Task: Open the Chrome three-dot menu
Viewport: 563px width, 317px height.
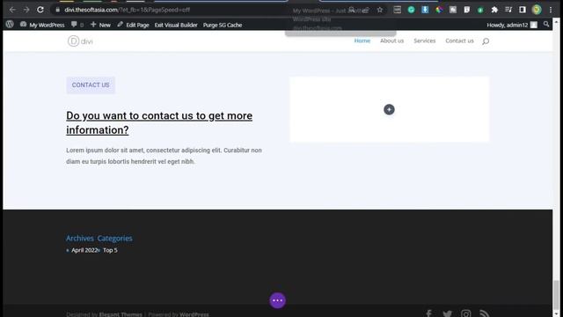Action: (551, 10)
